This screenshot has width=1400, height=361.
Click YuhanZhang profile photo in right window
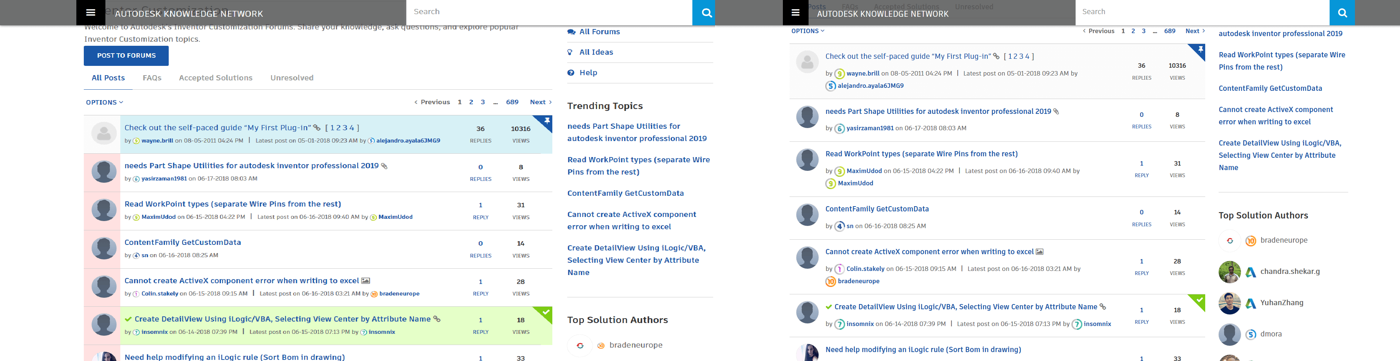pyautogui.click(x=1229, y=303)
